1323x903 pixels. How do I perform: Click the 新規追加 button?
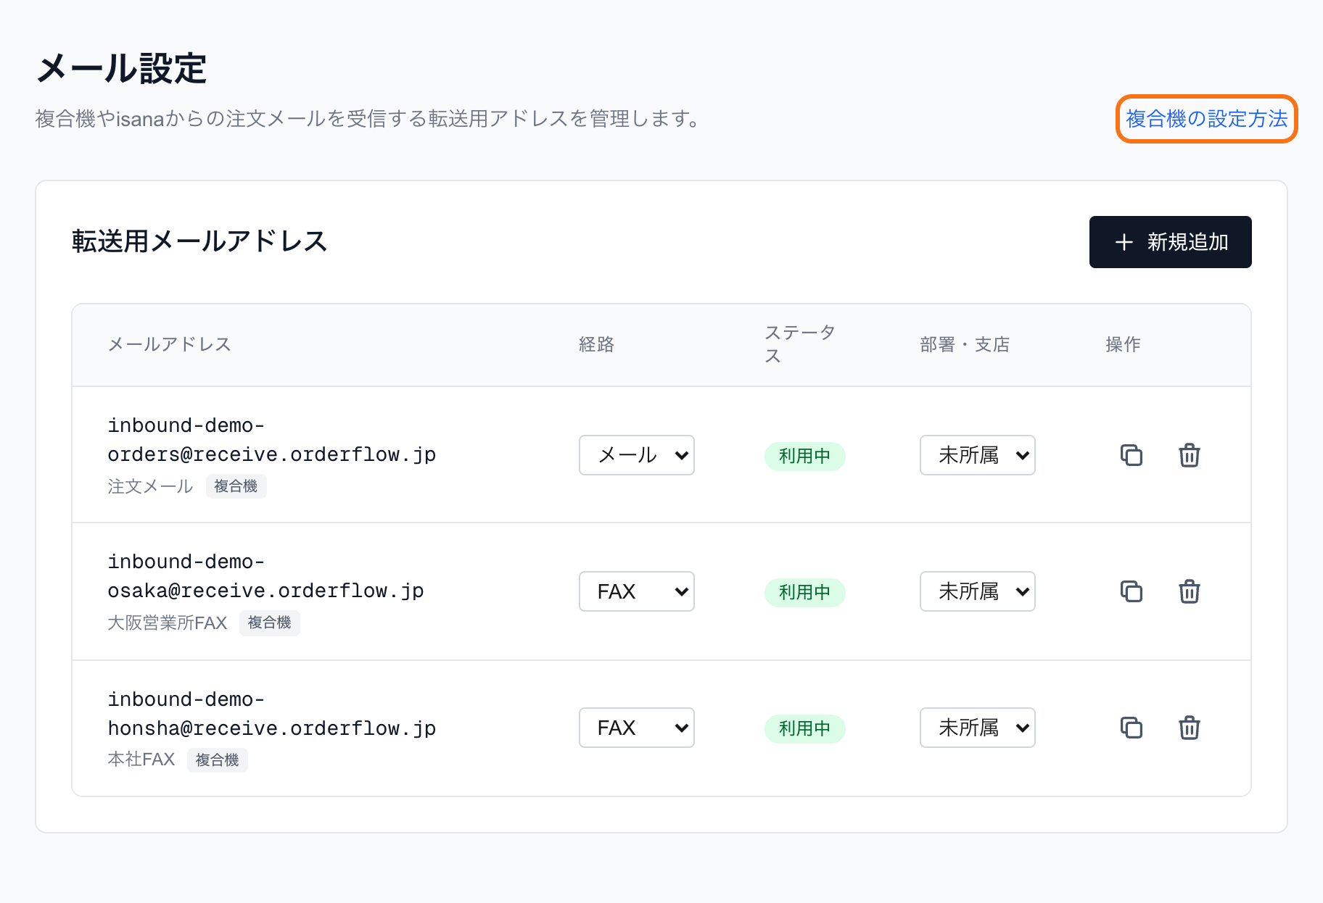(x=1171, y=242)
